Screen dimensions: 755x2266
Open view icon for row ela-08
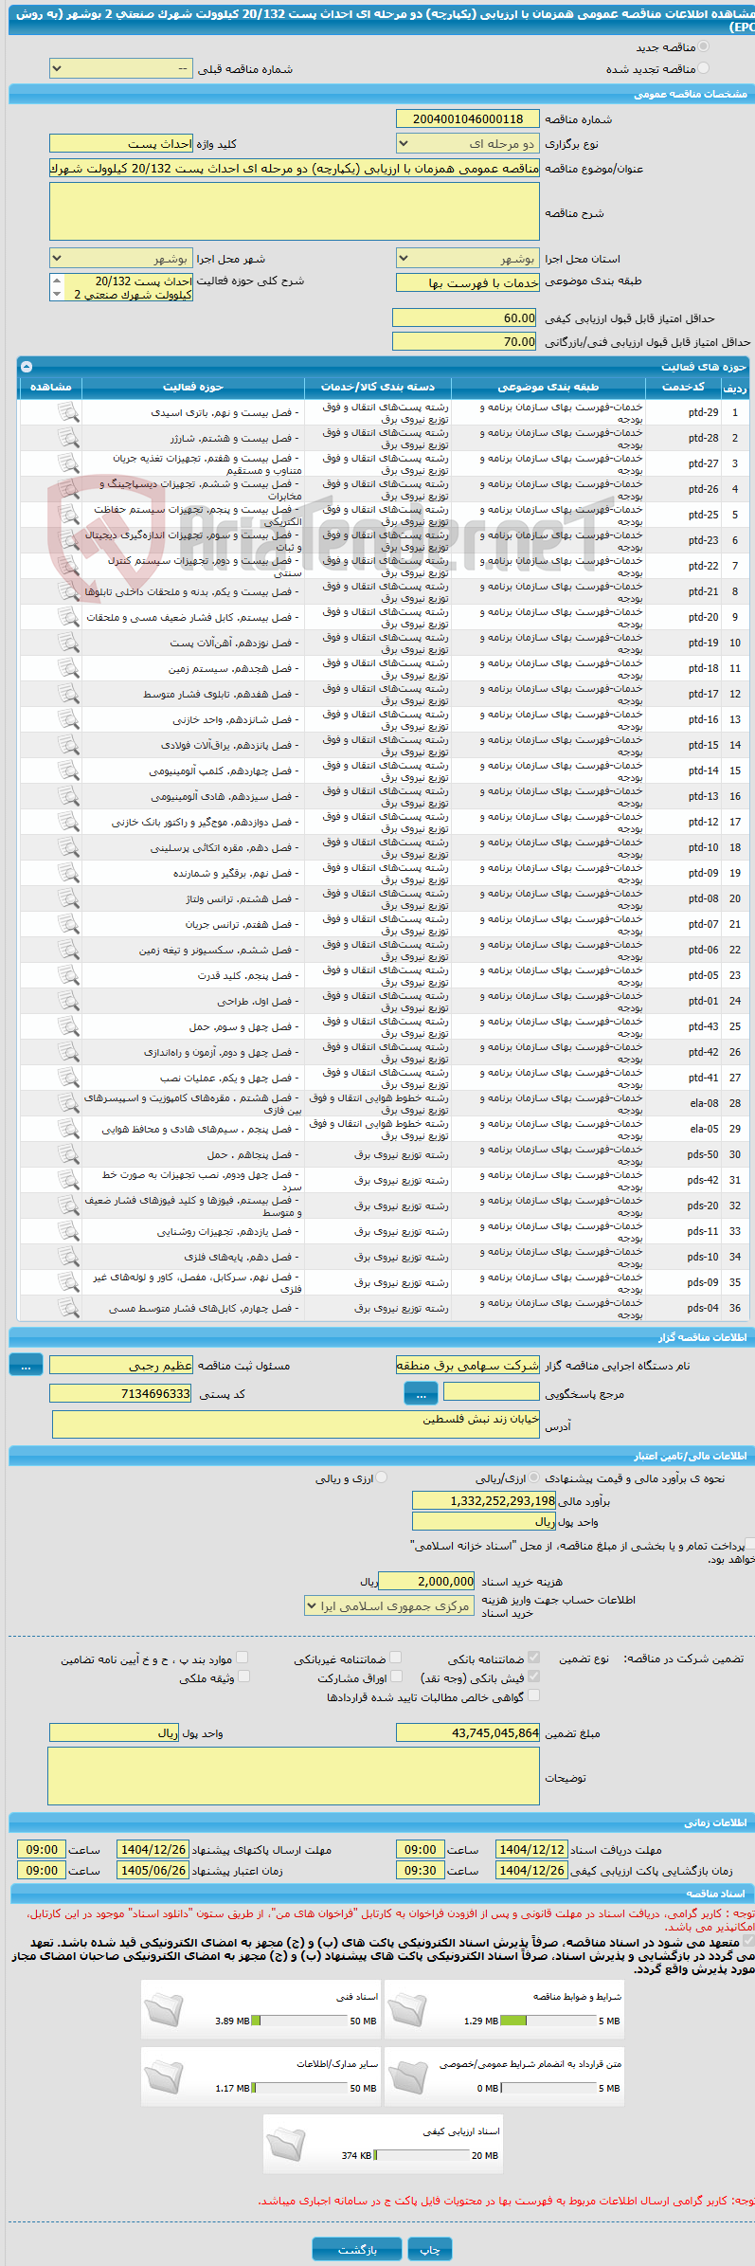tap(68, 1103)
